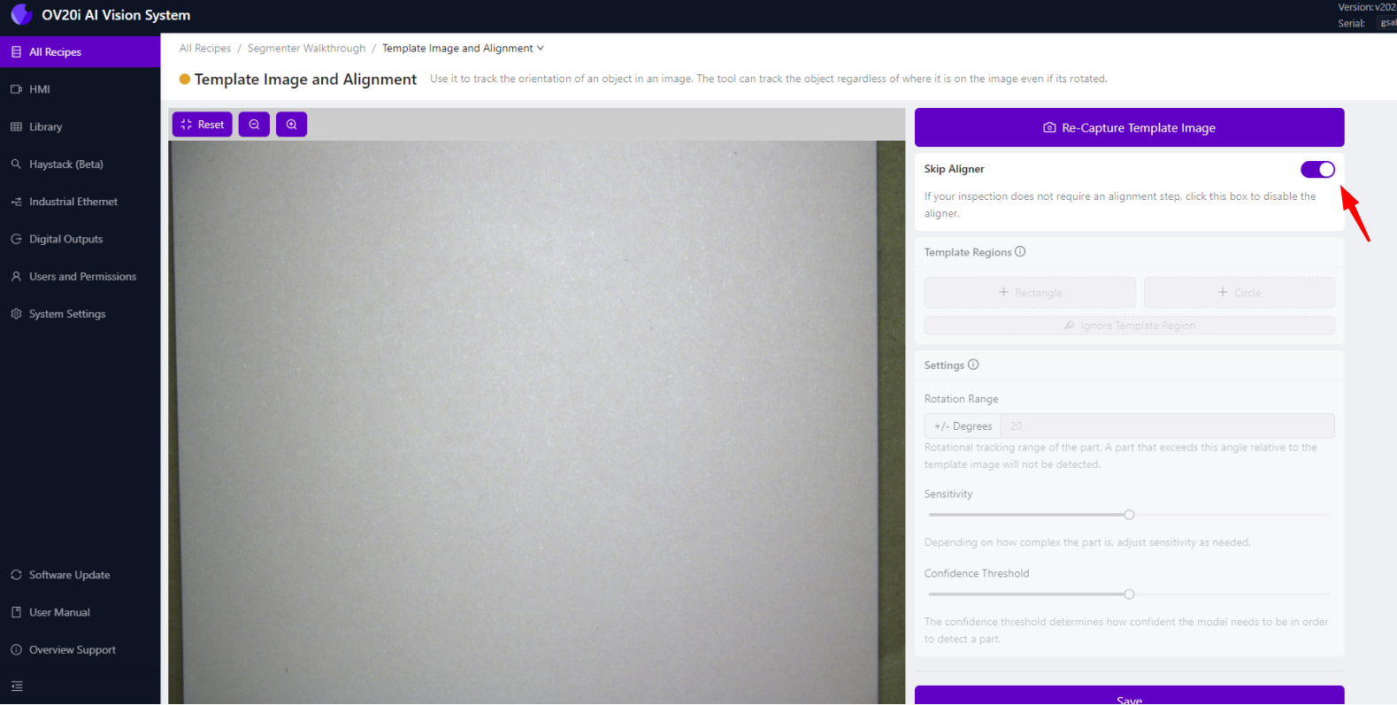This screenshot has width=1397, height=705.
Task: Open the Library page
Action: click(45, 127)
